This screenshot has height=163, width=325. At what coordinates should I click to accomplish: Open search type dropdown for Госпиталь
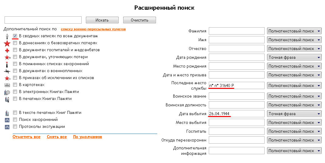[294, 131]
